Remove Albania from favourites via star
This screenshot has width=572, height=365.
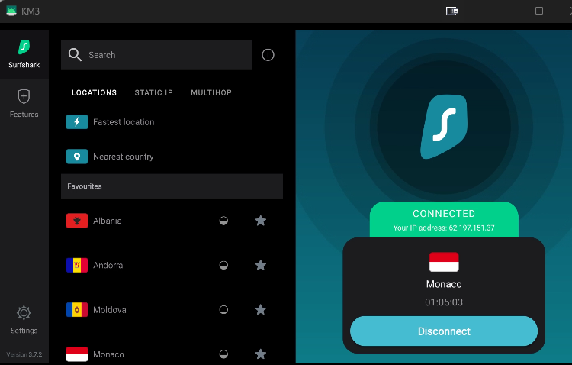pos(261,221)
